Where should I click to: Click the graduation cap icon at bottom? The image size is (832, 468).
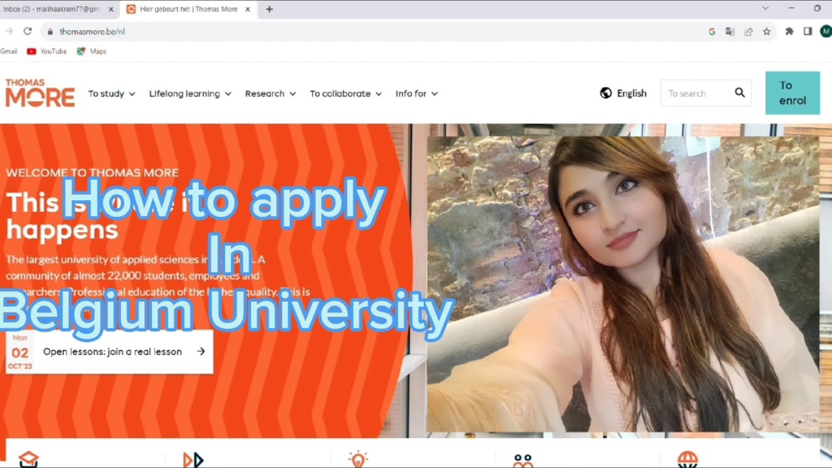click(29, 460)
